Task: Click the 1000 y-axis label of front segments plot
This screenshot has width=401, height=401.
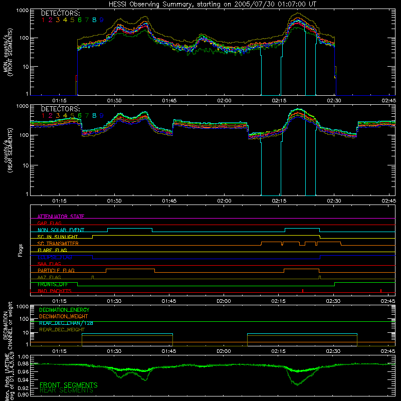Action: 23,11
